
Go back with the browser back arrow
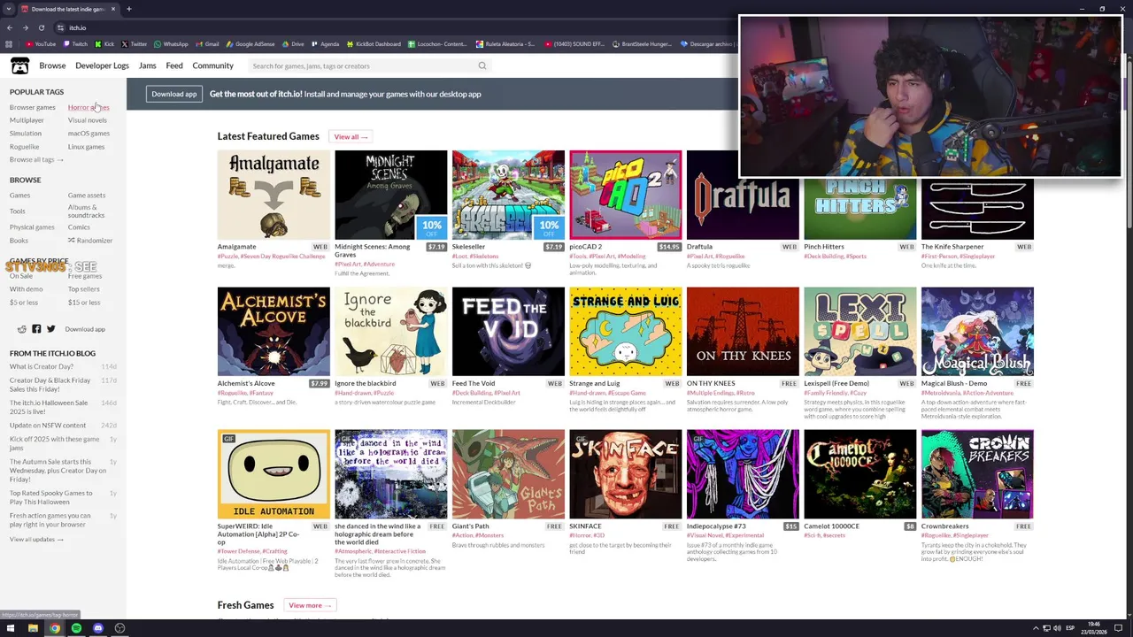(10, 27)
